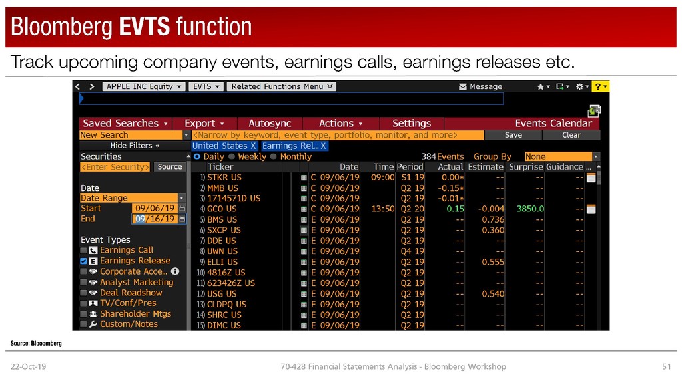Open the yellow help question mark

601,86
